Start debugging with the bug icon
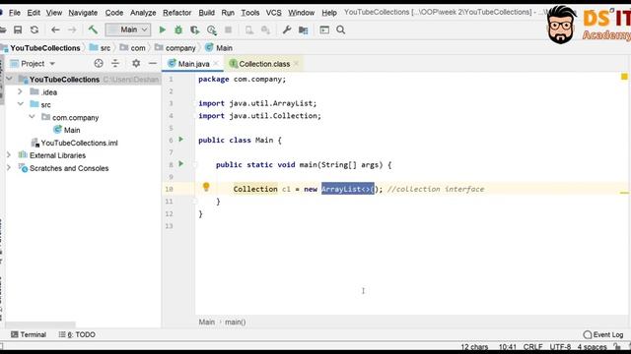 [x=178, y=29]
